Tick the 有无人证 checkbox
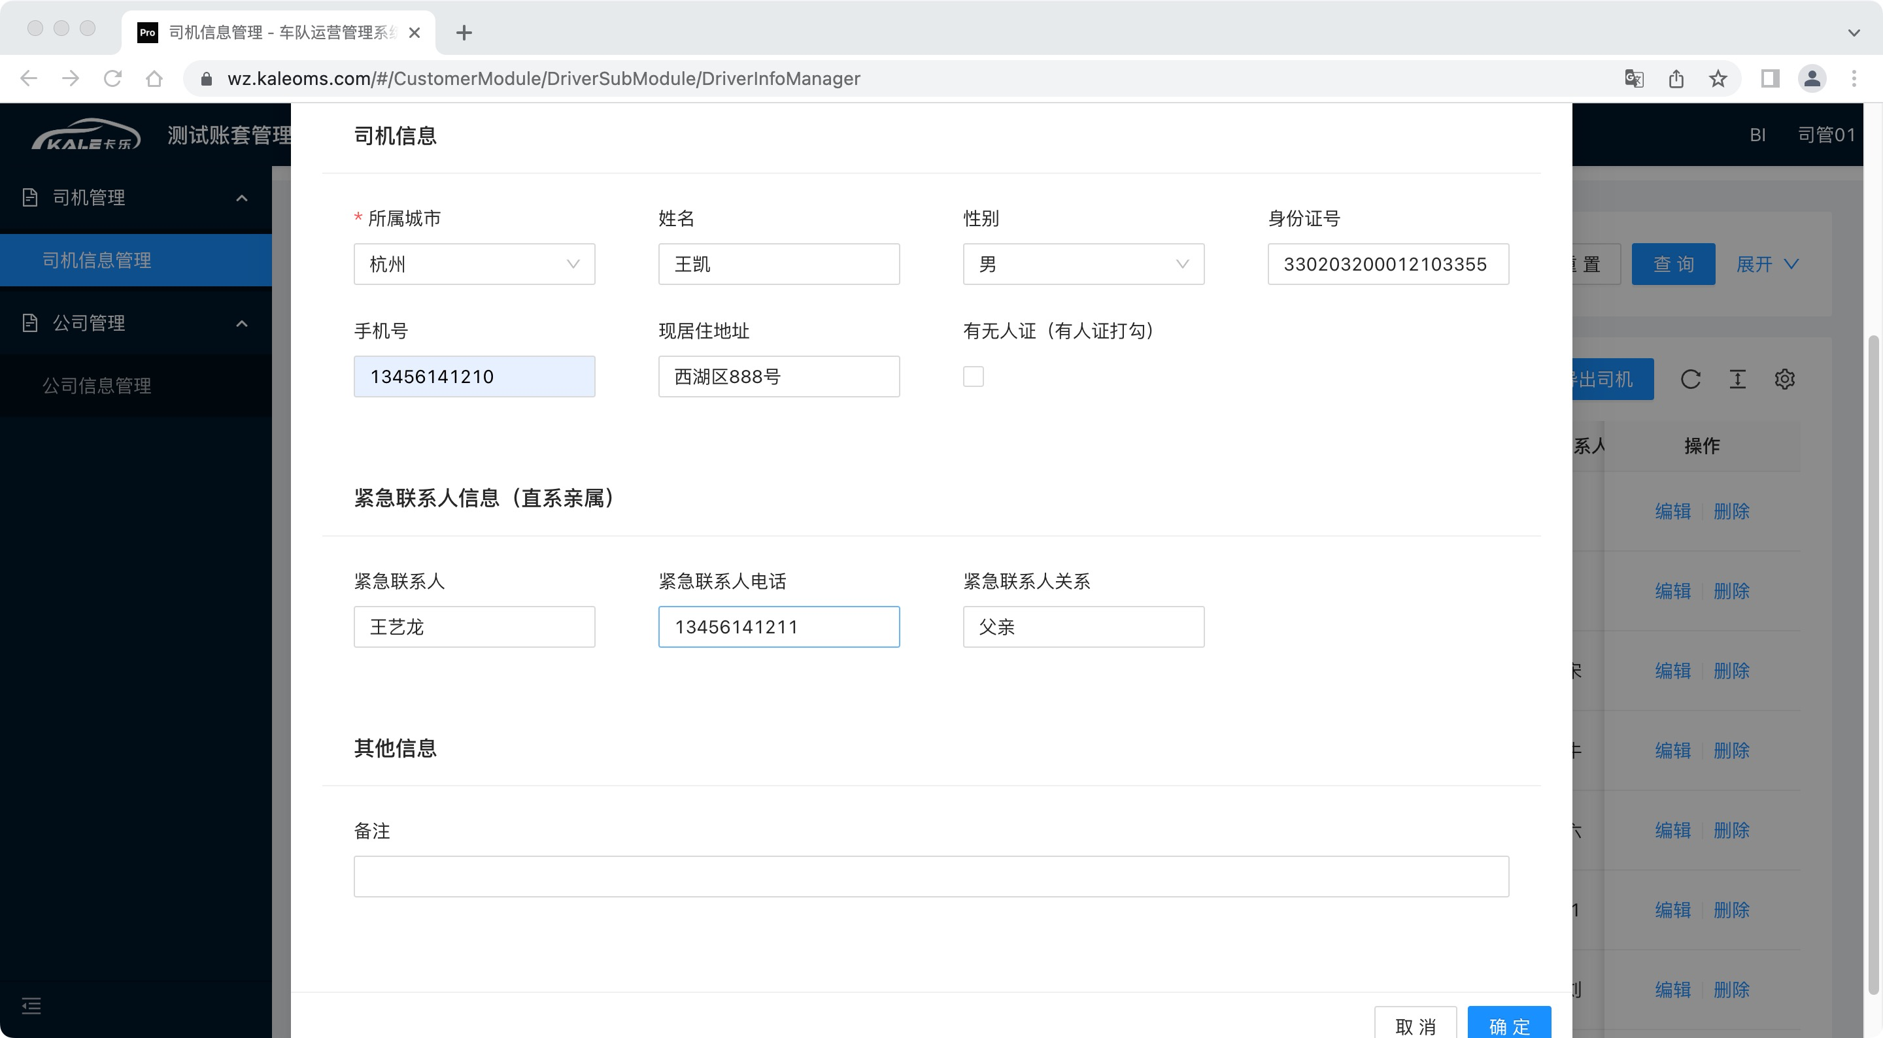 [x=973, y=377]
